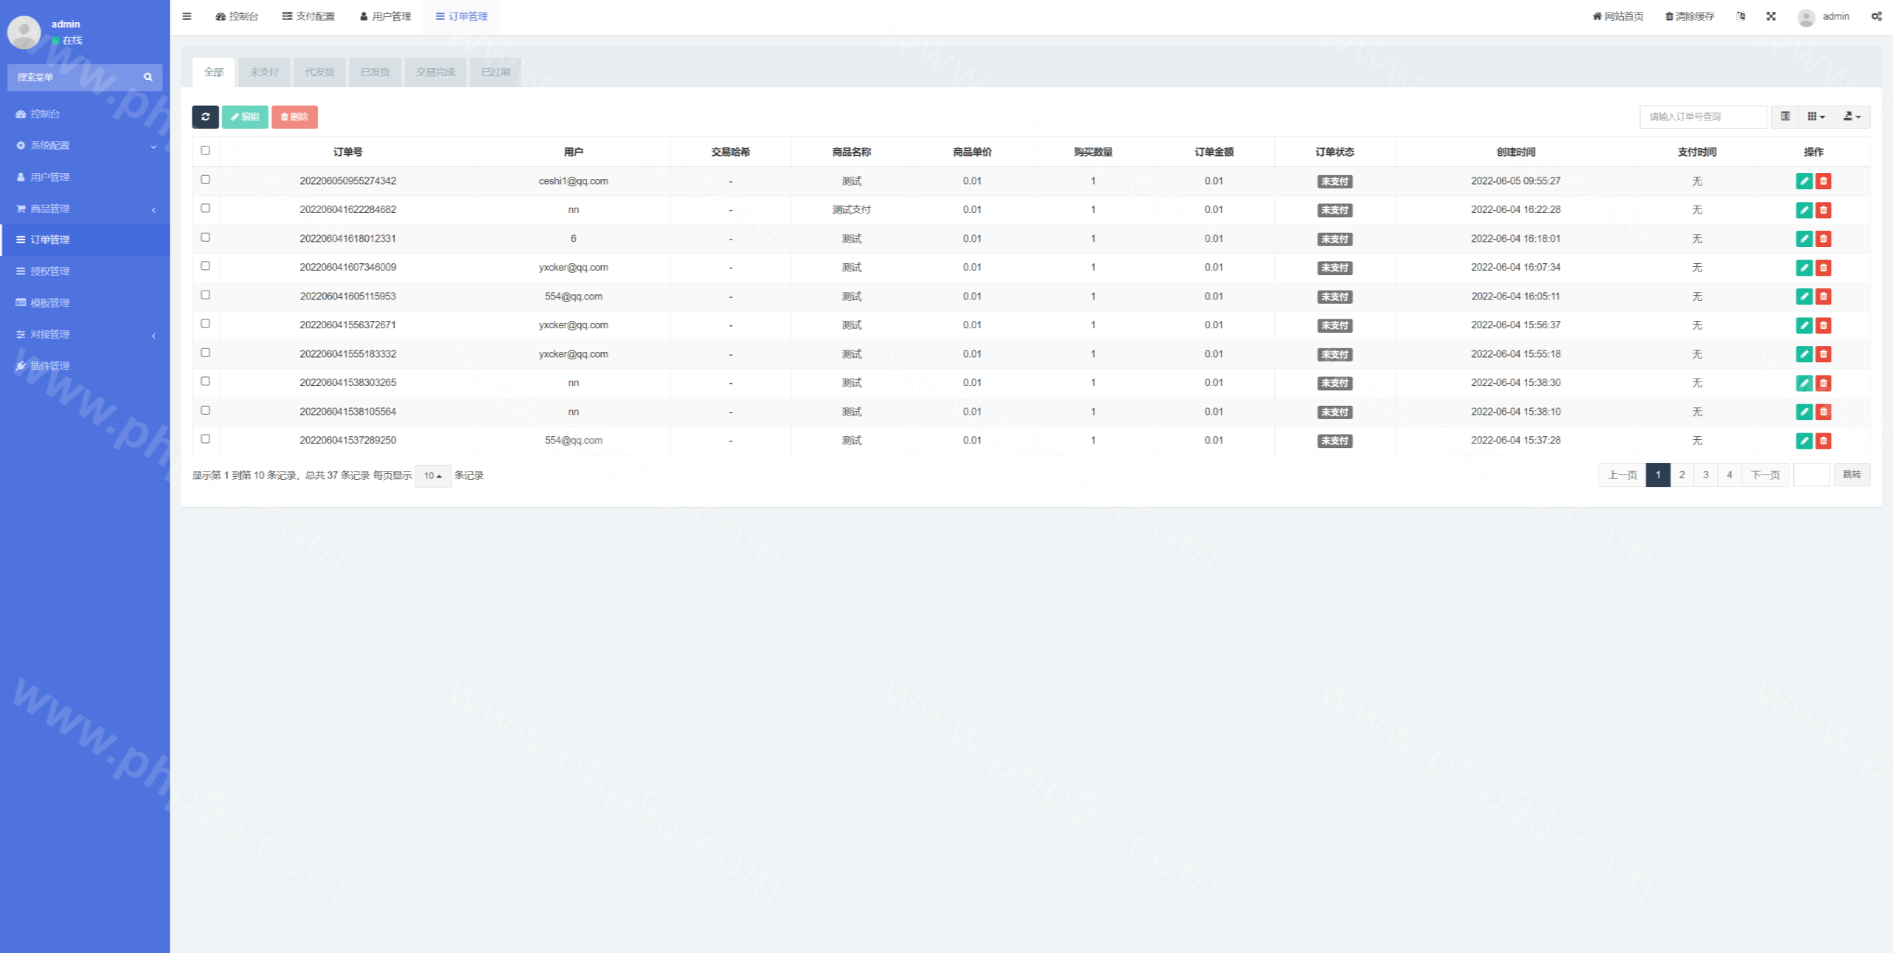This screenshot has height=953, width=1893.
Task: Click the fullscreen icon in the top bar
Action: [1771, 16]
